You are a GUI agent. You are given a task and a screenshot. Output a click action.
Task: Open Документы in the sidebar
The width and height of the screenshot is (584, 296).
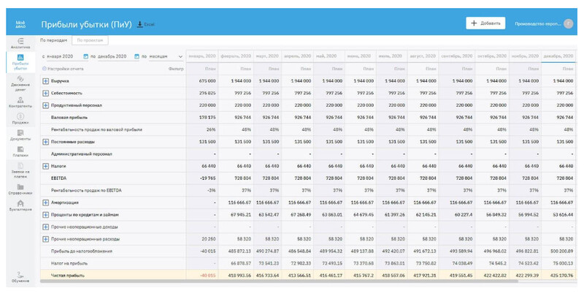click(x=20, y=135)
